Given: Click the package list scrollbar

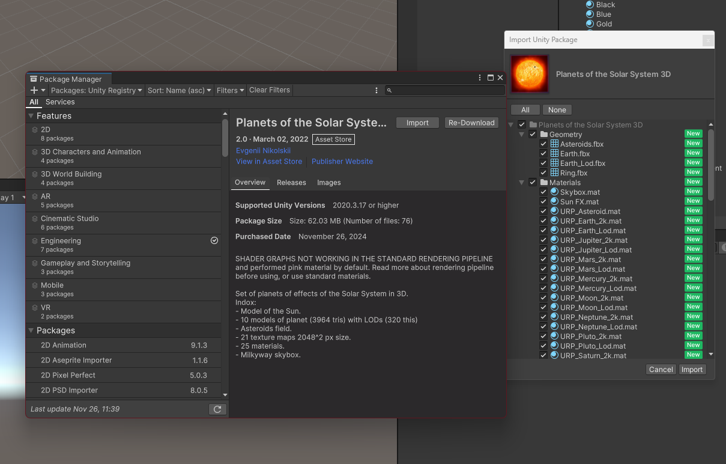Looking at the screenshot, I should tap(225, 138).
